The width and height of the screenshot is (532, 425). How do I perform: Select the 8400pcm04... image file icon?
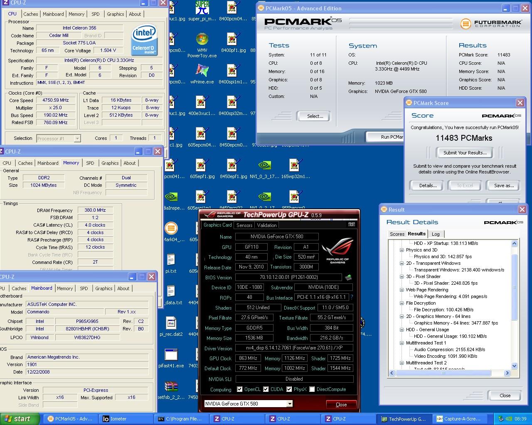[x=233, y=11]
